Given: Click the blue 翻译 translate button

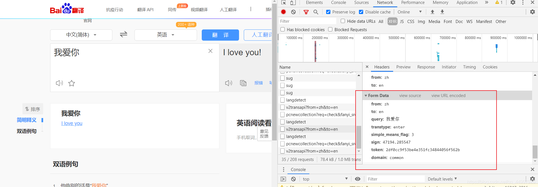Looking at the screenshot, I should tap(220, 35).
